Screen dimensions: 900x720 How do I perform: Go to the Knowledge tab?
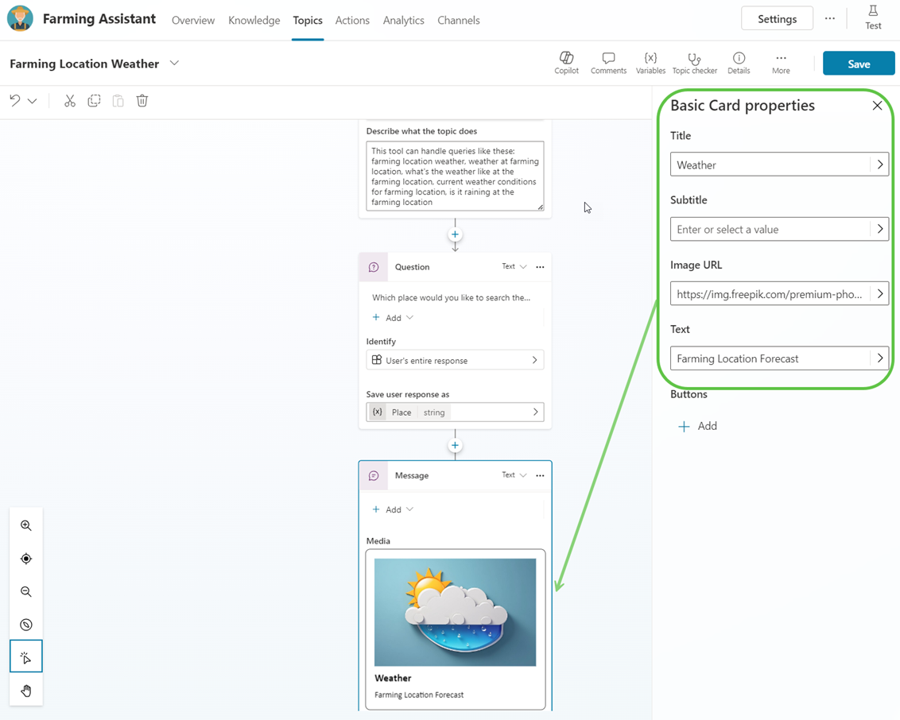(x=254, y=21)
